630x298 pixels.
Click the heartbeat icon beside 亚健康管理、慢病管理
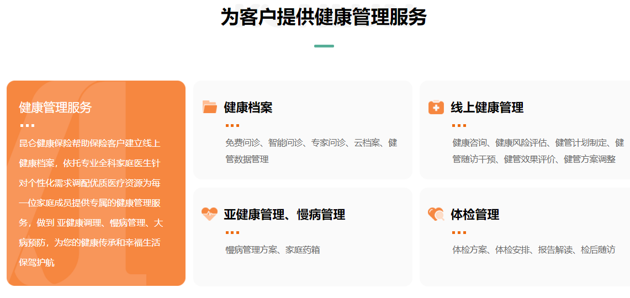click(x=210, y=214)
